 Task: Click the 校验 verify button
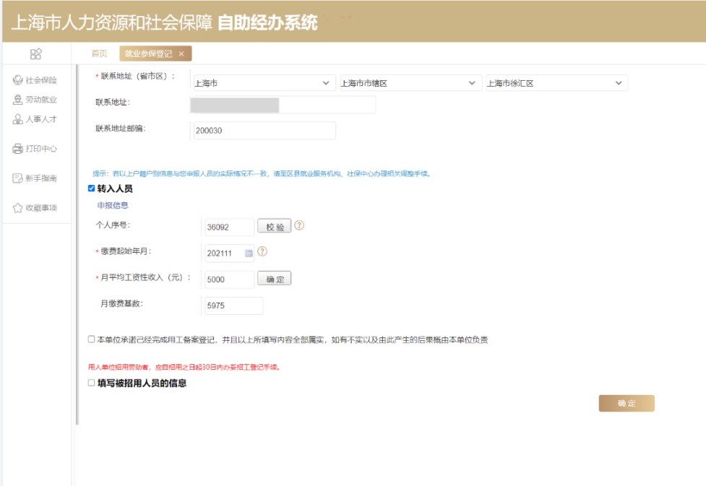274,227
